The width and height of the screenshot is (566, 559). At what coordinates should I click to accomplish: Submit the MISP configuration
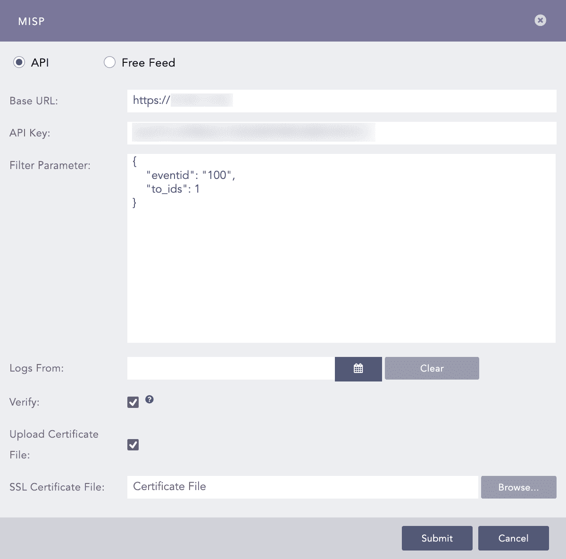437,538
